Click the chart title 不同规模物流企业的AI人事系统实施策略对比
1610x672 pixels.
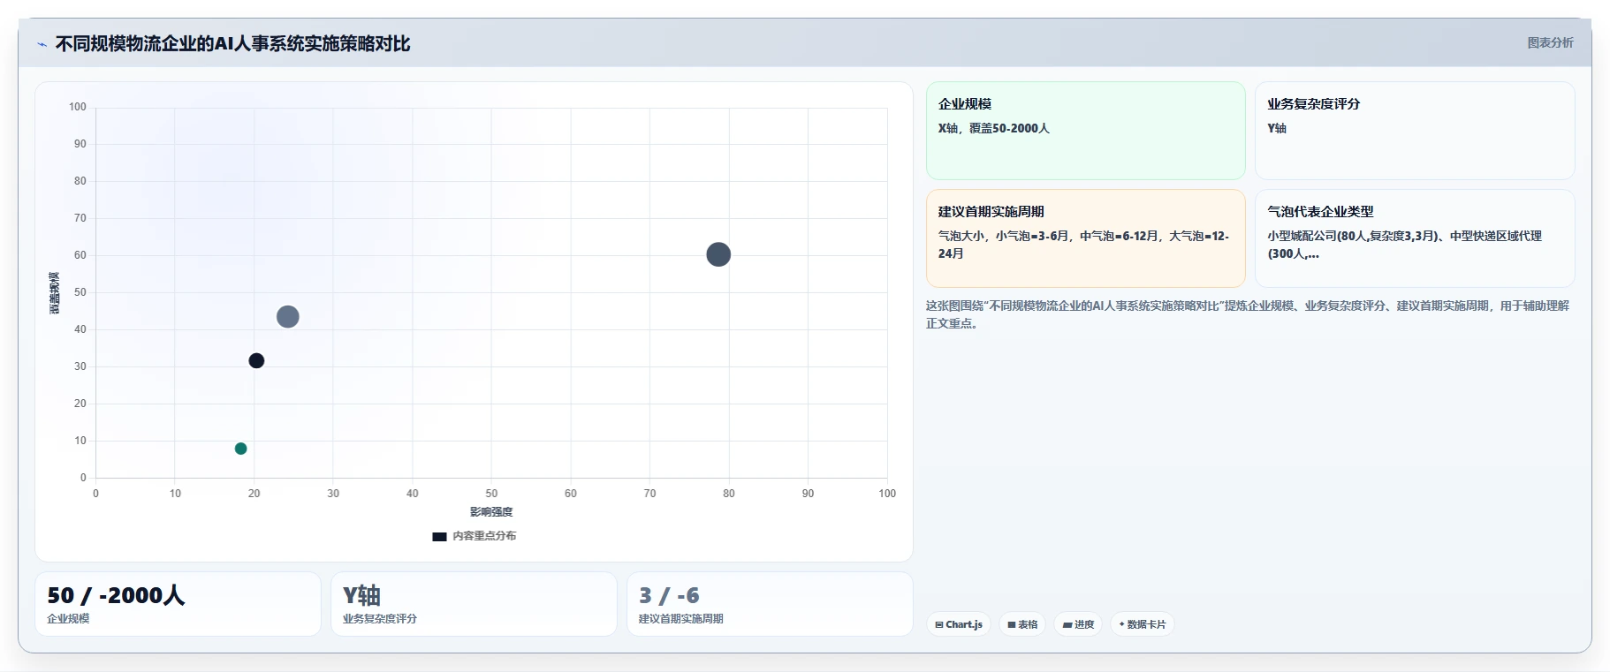tap(232, 43)
